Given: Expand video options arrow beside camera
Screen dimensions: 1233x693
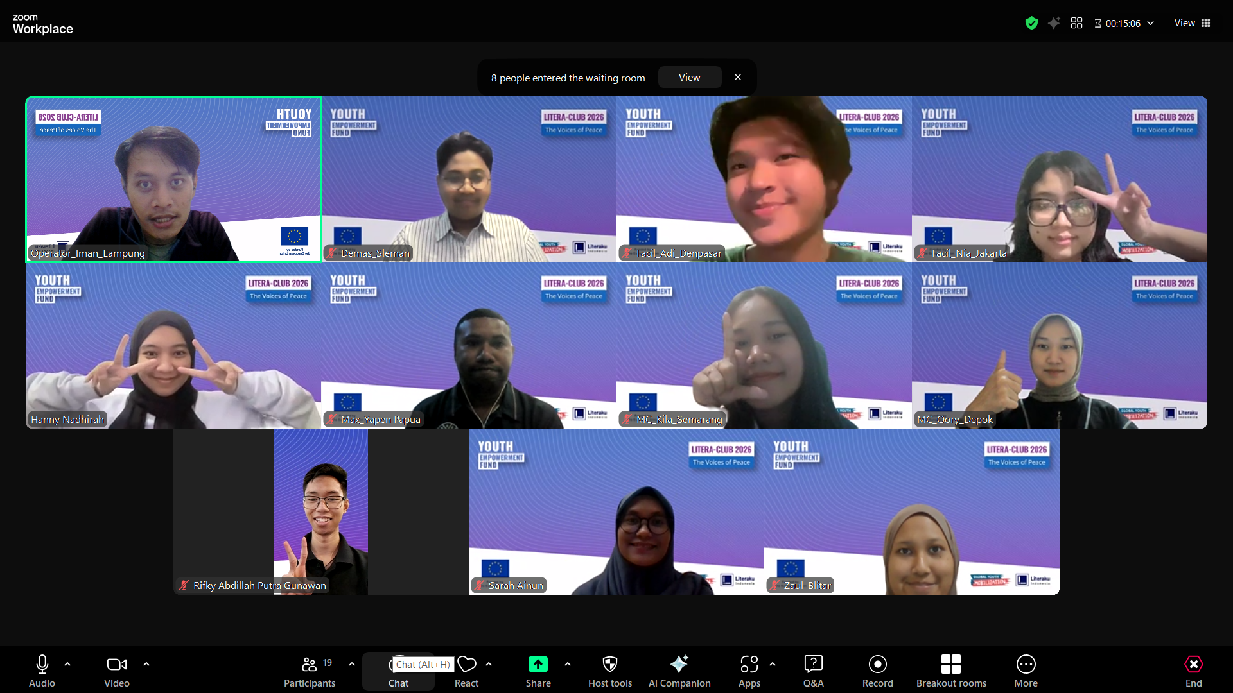Looking at the screenshot, I should [x=146, y=664].
